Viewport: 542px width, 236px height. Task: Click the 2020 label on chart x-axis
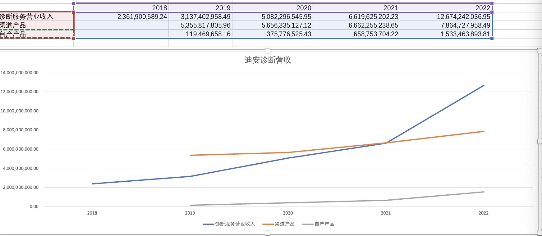click(288, 213)
